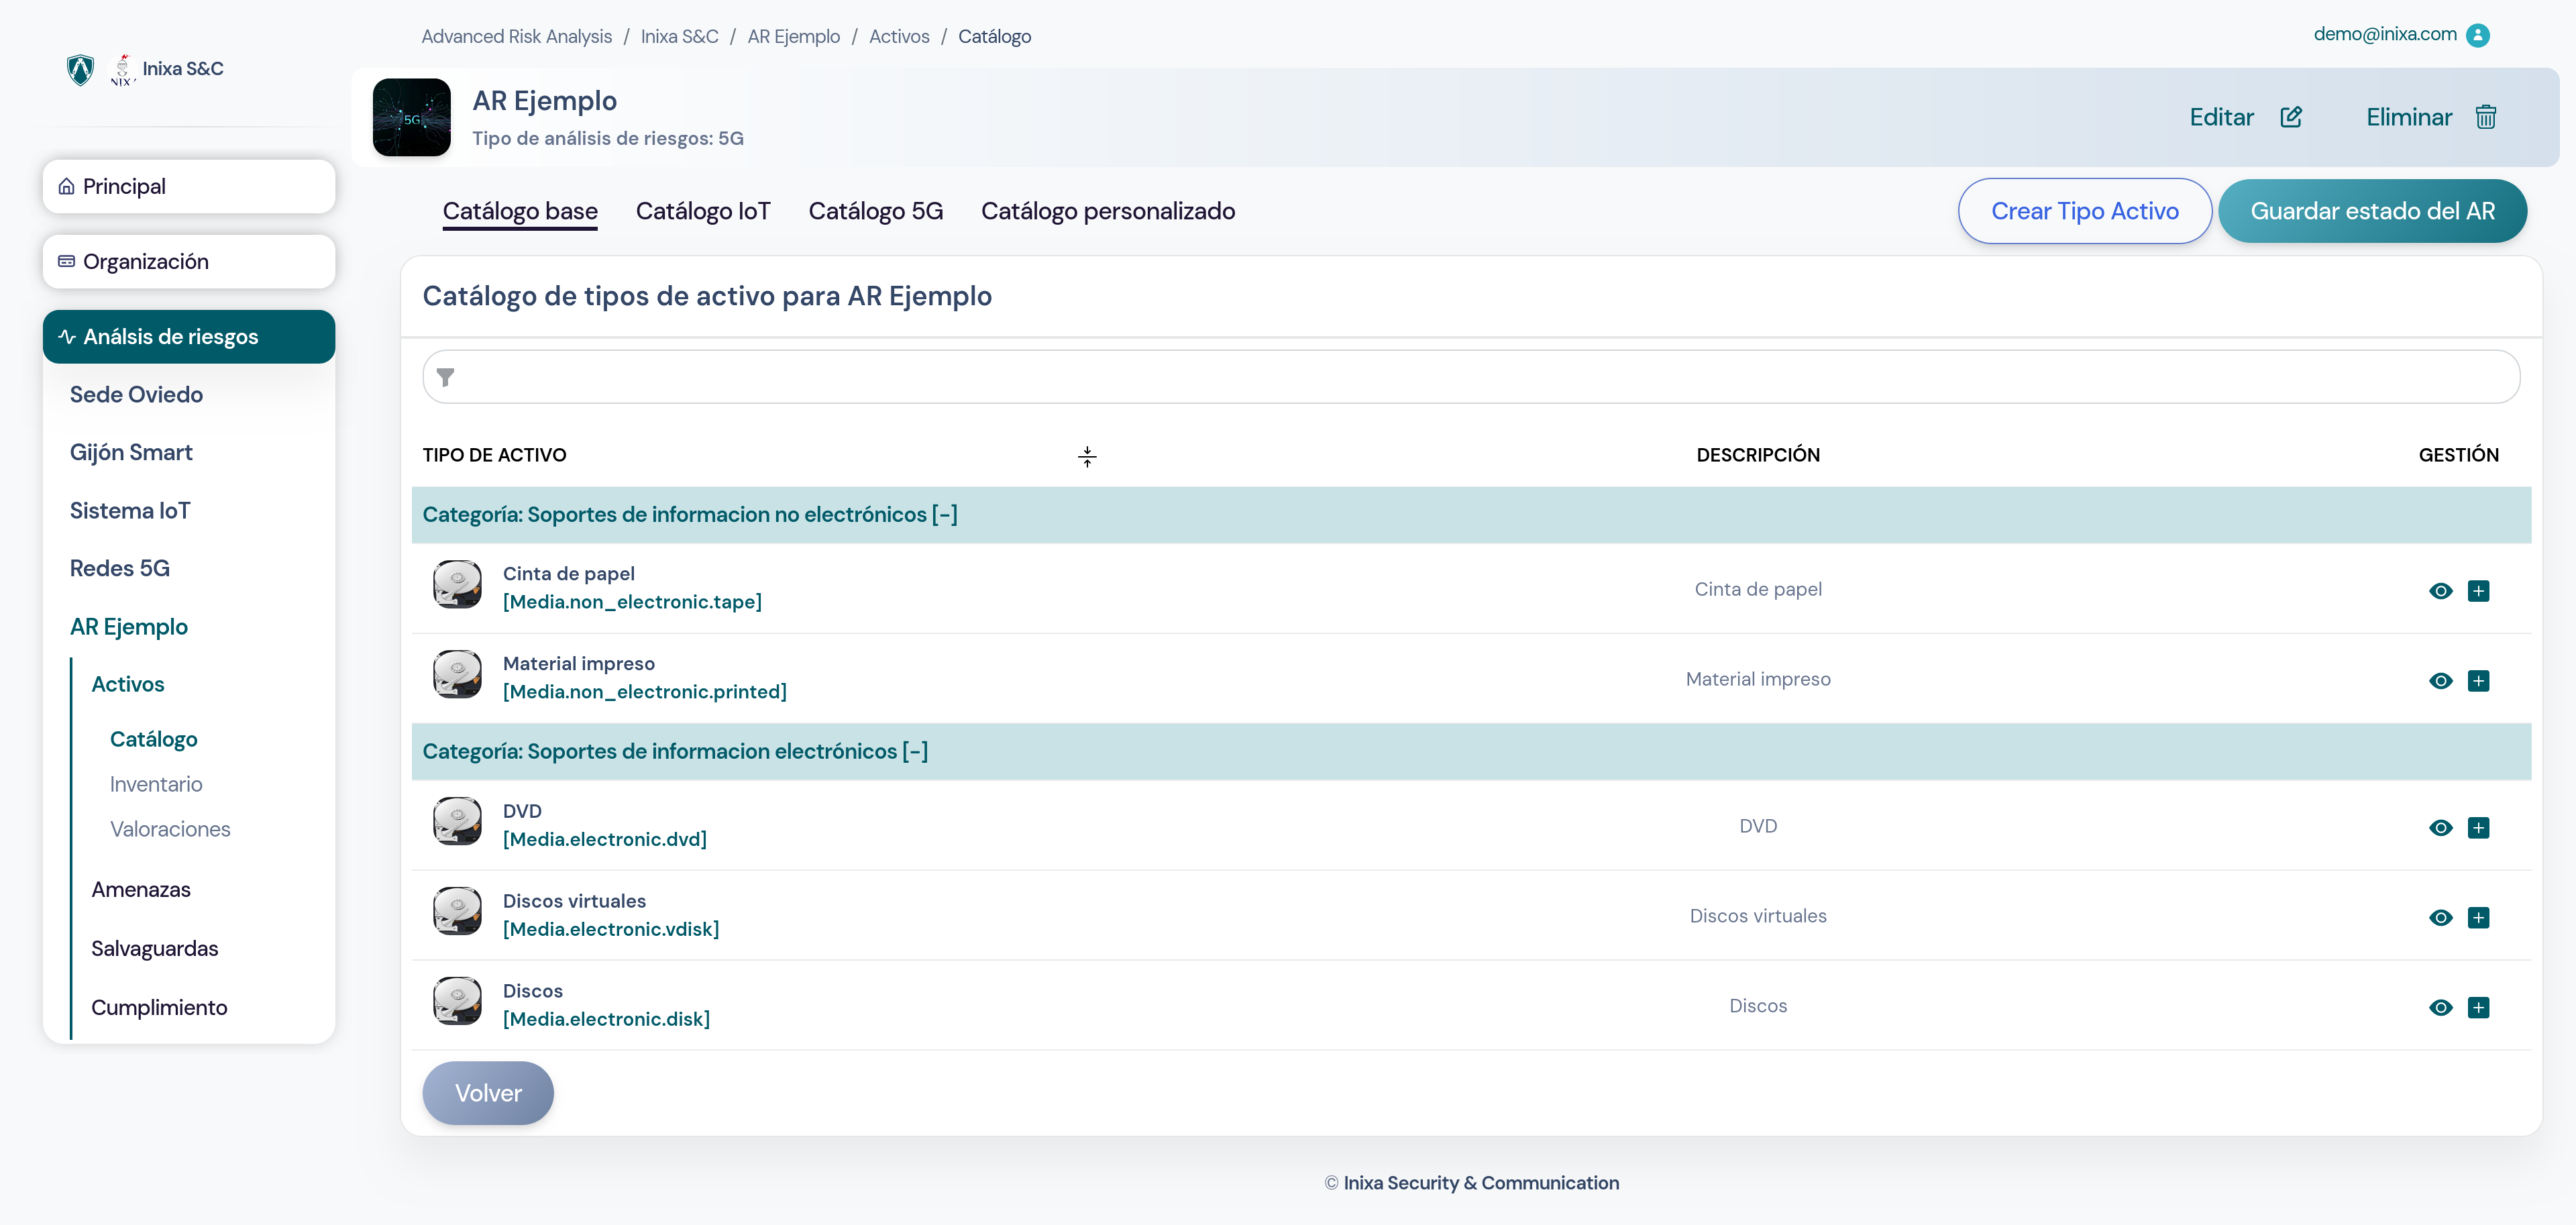Click the shield logo icon in sidebar
The height and width of the screenshot is (1225, 2576).
pos(80,69)
